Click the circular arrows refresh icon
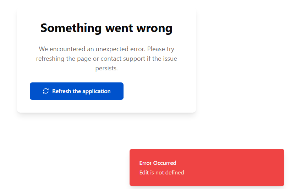Viewport: 290px width, 189px height. click(46, 91)
